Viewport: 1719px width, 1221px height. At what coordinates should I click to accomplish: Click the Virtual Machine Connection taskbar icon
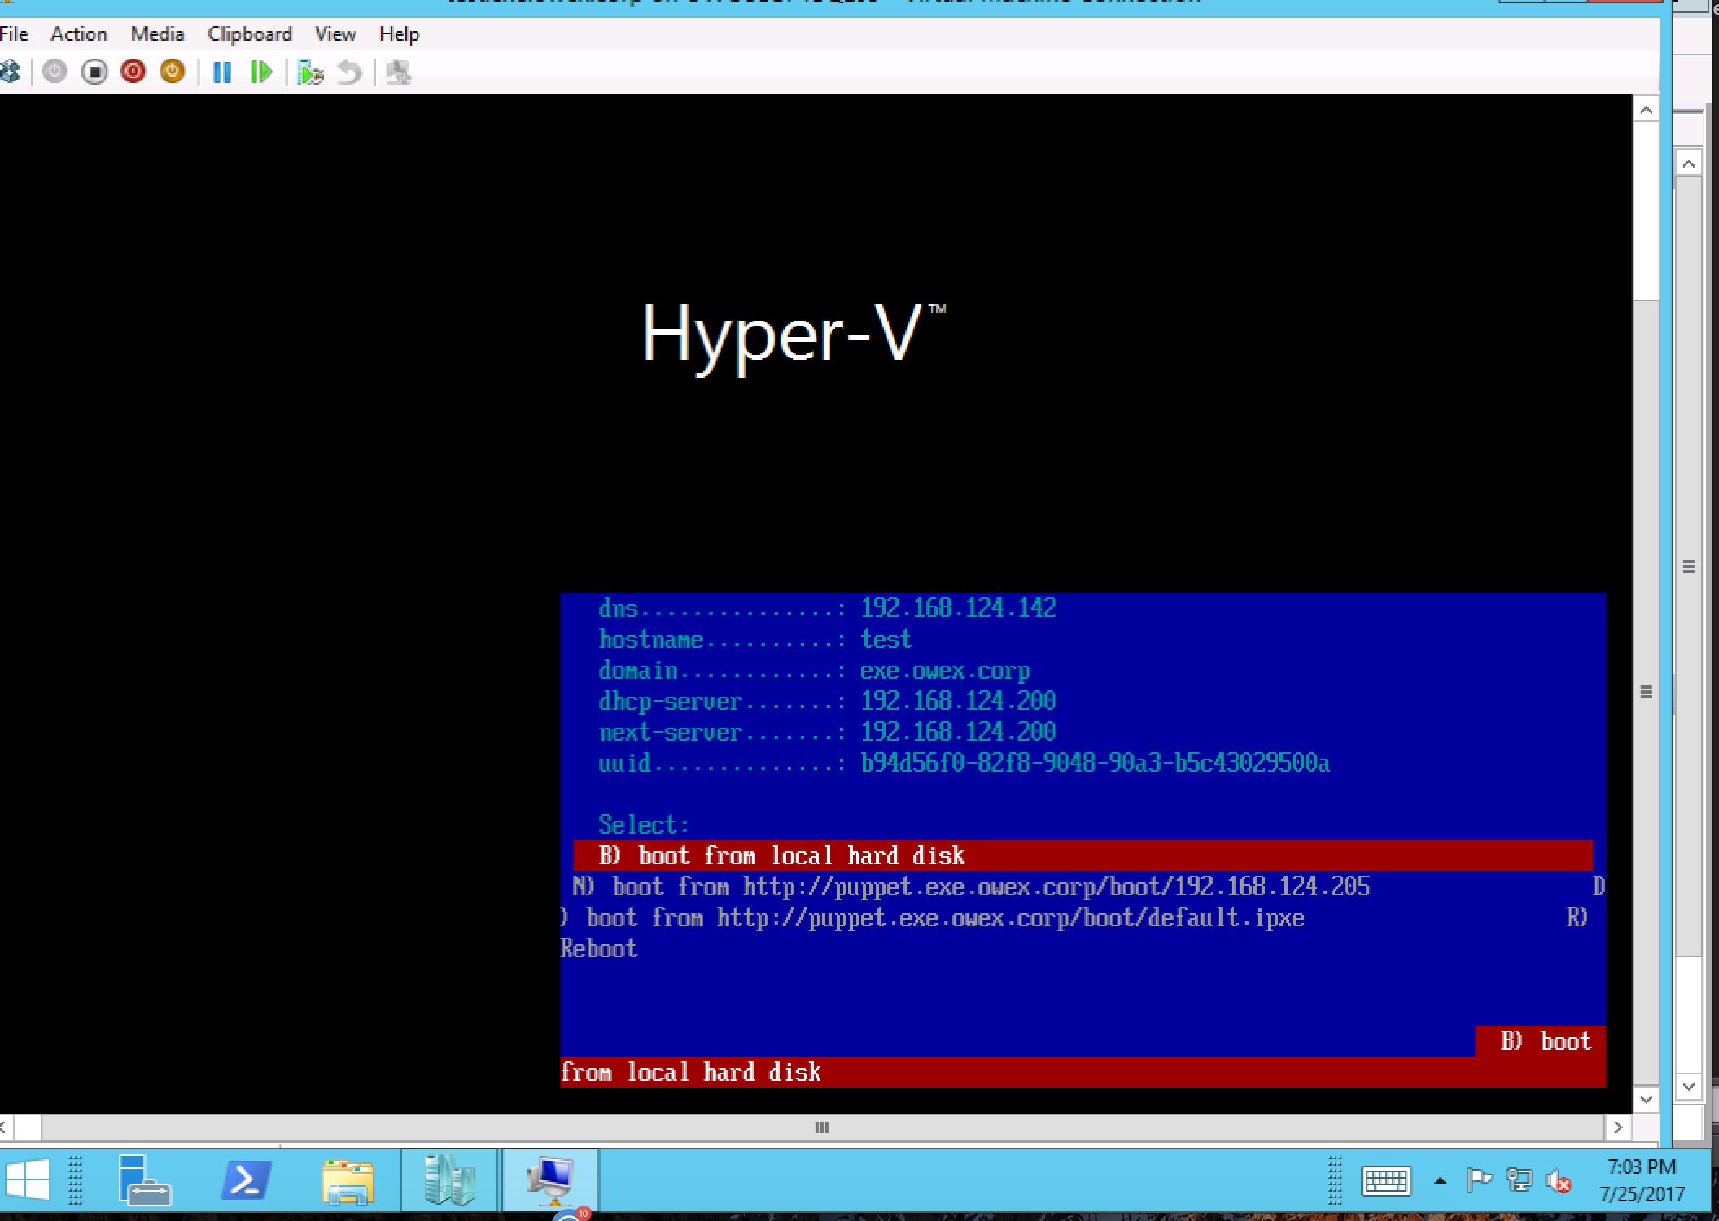tap(551, 1180)
